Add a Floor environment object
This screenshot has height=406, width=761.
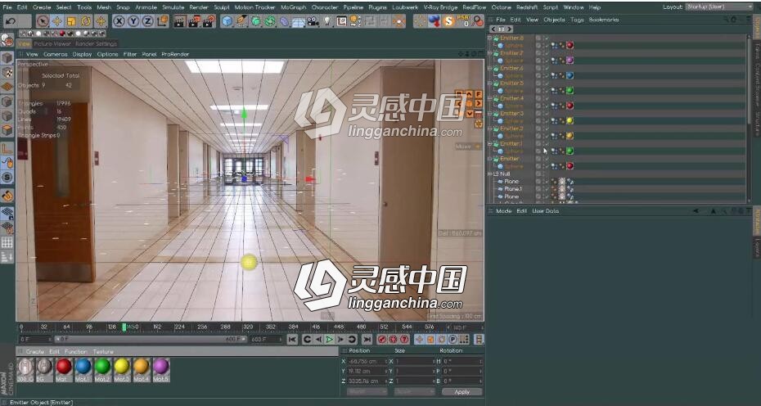299,21
